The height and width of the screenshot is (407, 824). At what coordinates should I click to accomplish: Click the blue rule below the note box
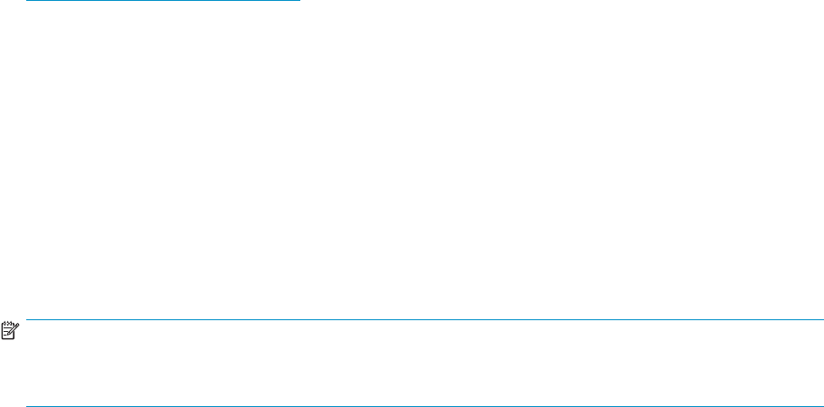click(424, 406)
